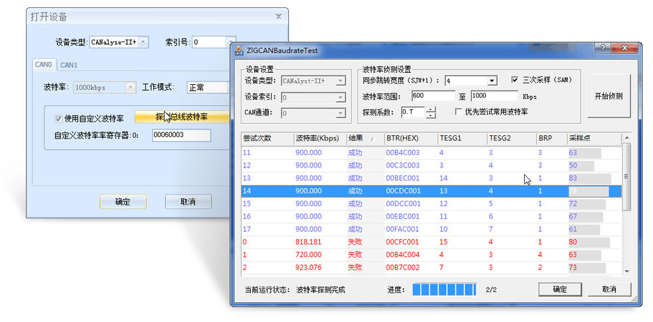This screenshot has width=653, height=322.
Task: Open 设备类型 CANalyst-II+ dropdown in baudrate window
Action: [x=340, y=81]
